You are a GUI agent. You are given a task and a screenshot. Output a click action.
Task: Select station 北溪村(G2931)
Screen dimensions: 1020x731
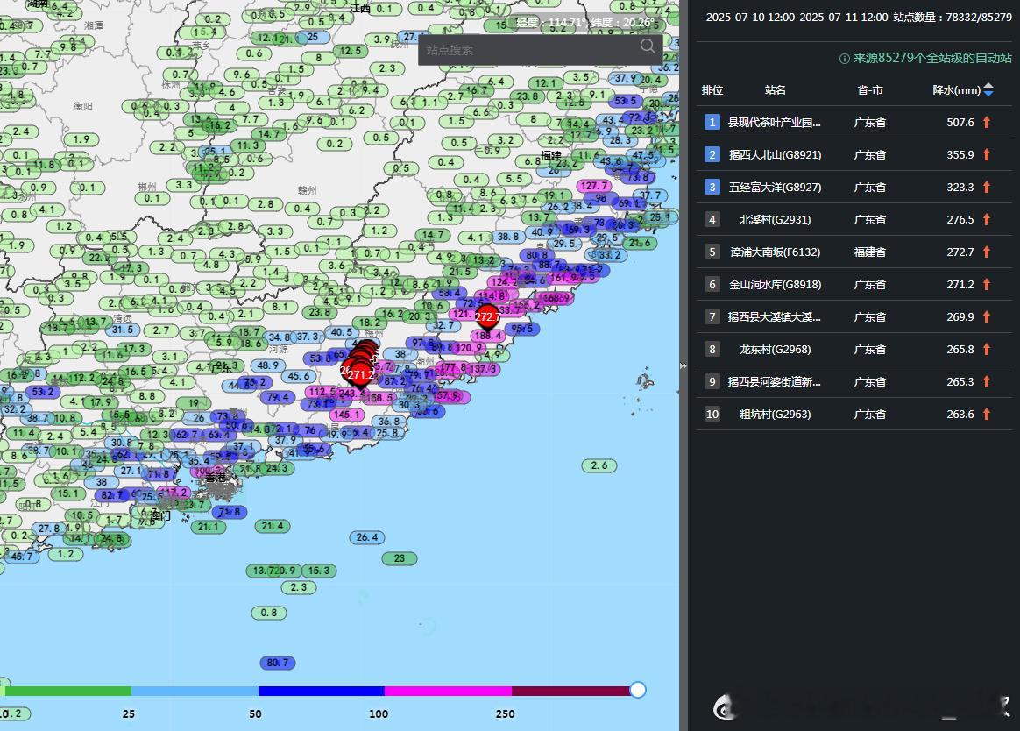click(x=775, y=220)
